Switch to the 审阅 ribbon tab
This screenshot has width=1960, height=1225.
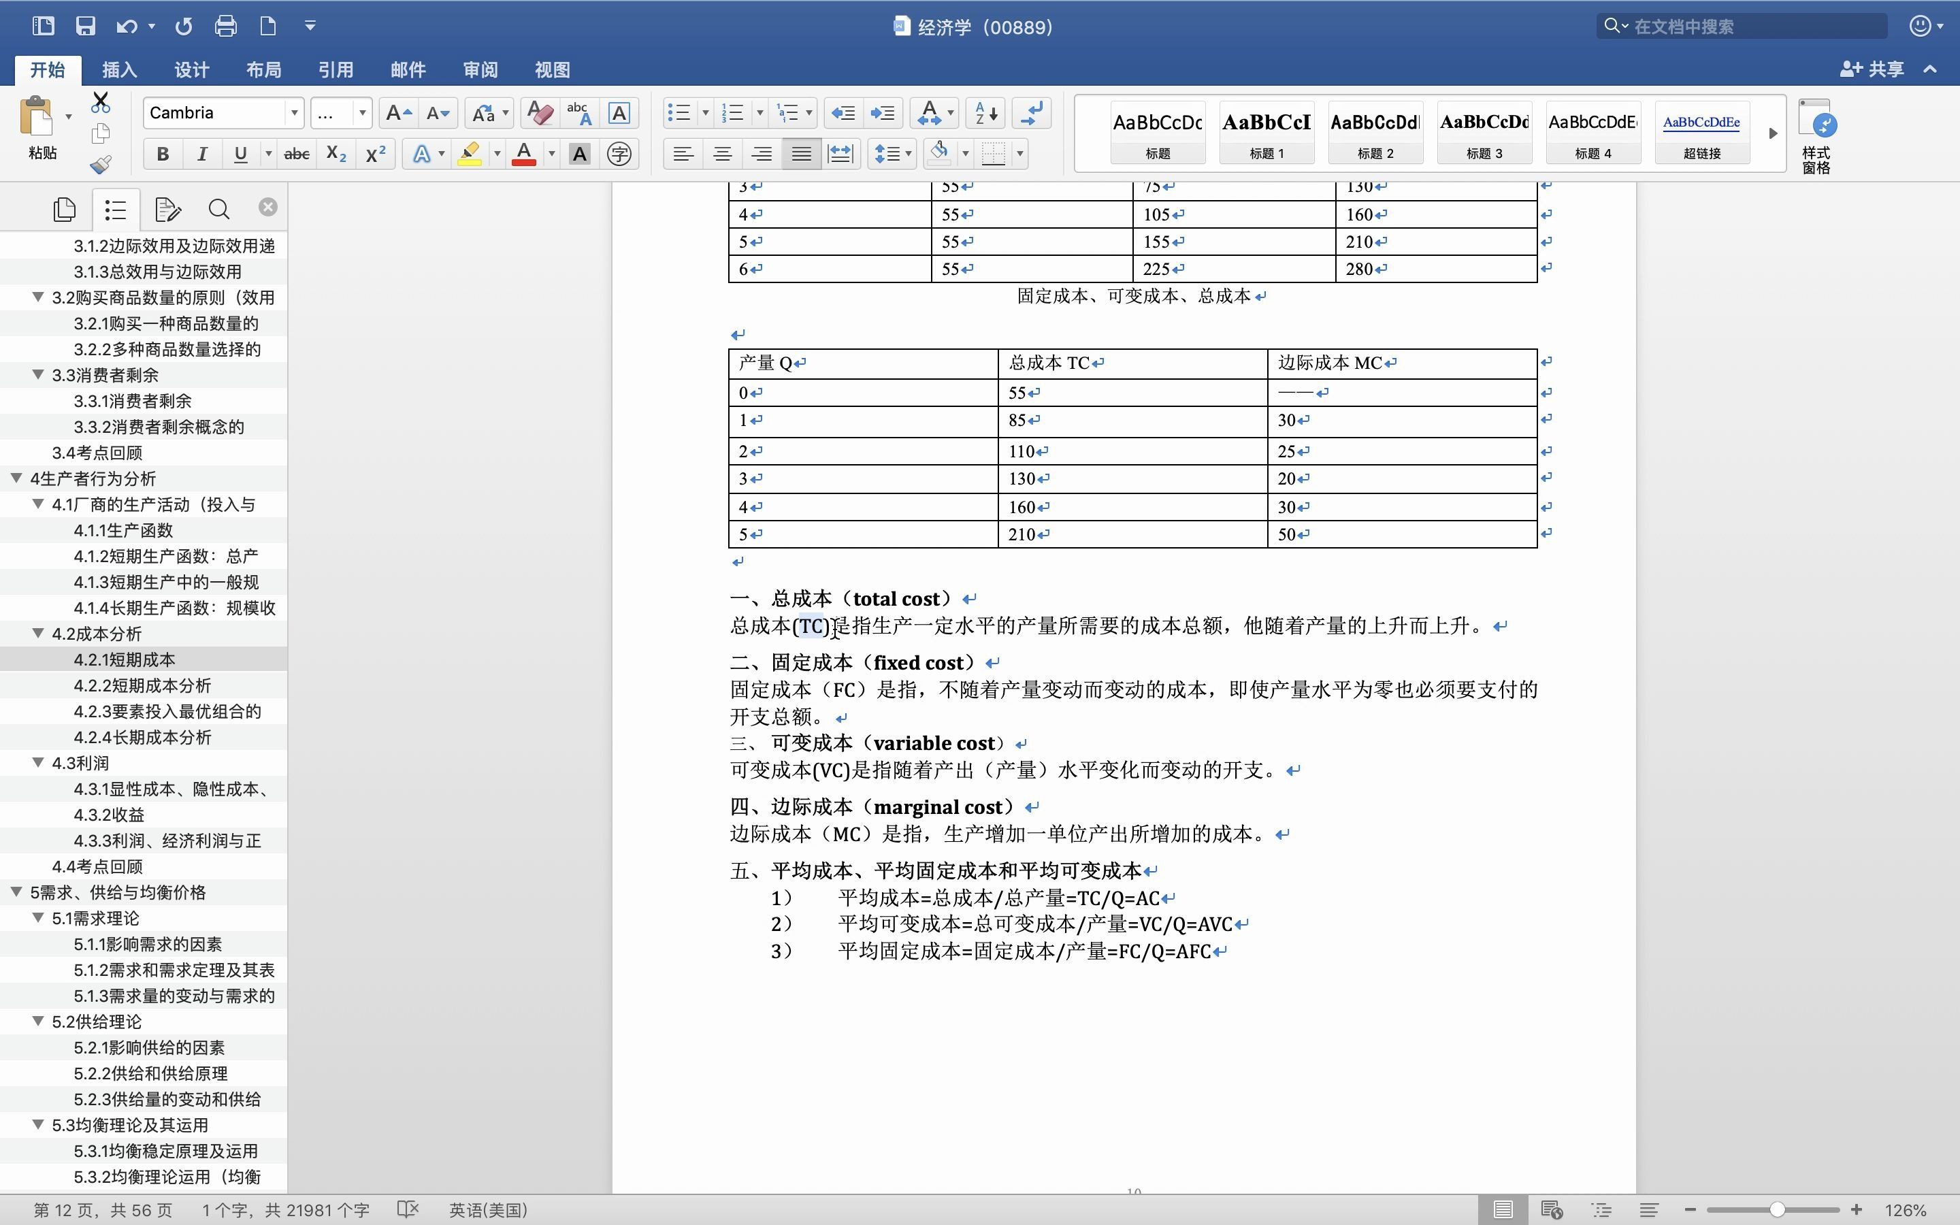[480, 69]
